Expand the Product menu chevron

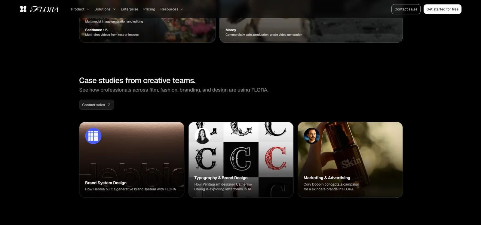pos(88,9)
